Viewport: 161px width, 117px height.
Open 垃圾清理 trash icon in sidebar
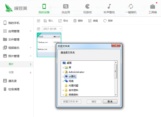[5, 89]
